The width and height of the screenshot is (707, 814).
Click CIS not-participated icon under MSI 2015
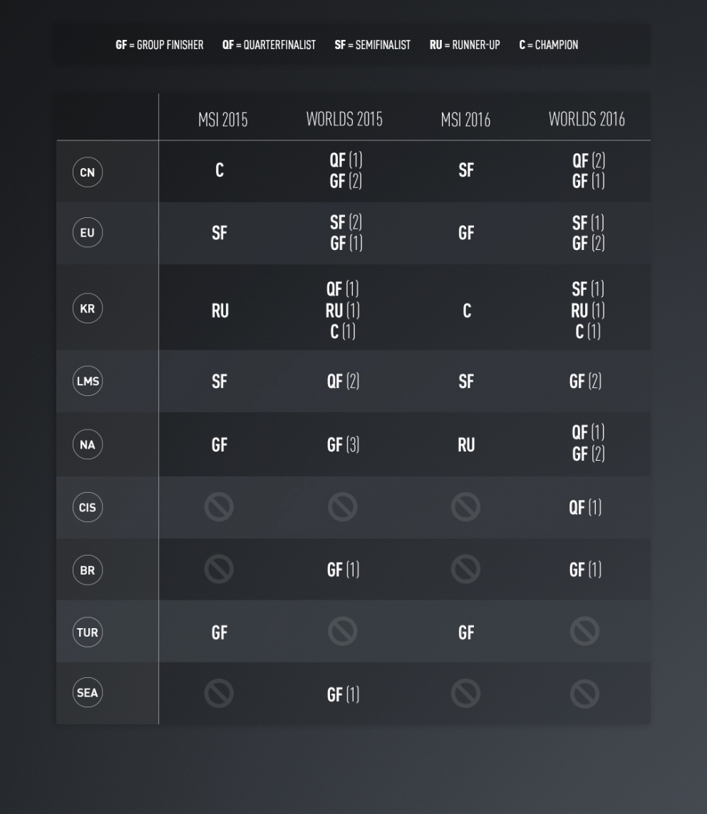coord(219,507)
